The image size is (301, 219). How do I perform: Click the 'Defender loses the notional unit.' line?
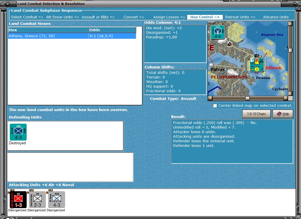pos(204,141)
